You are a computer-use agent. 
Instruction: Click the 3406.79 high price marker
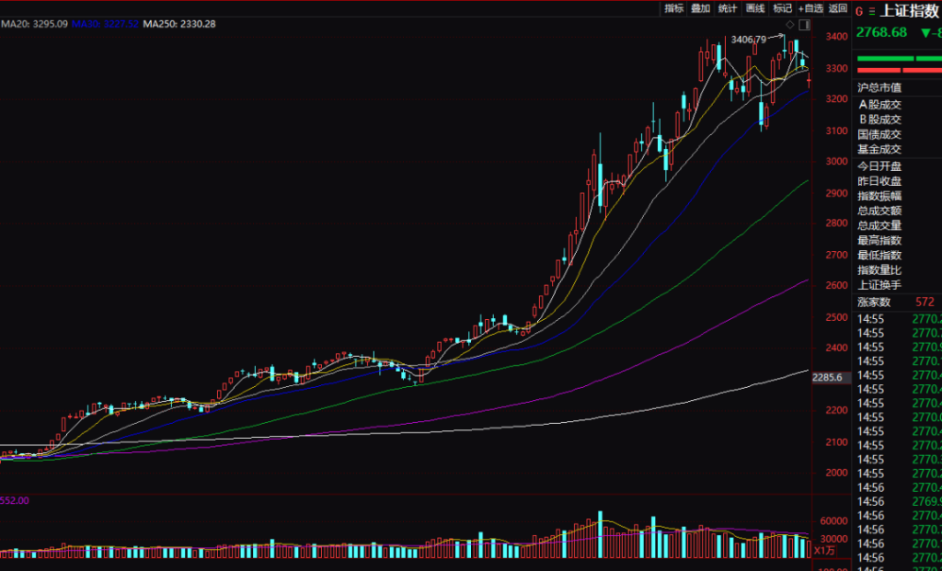[x=748, y=40]
